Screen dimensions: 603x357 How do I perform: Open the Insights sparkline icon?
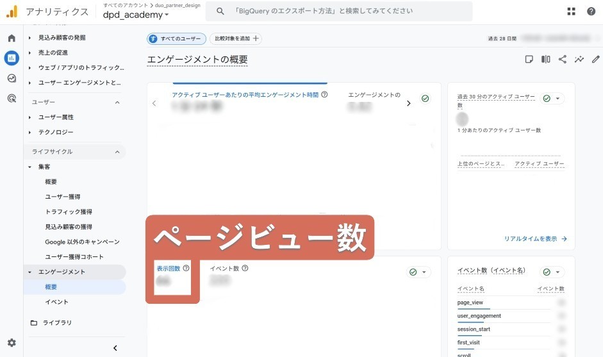(x=579, y=60)
